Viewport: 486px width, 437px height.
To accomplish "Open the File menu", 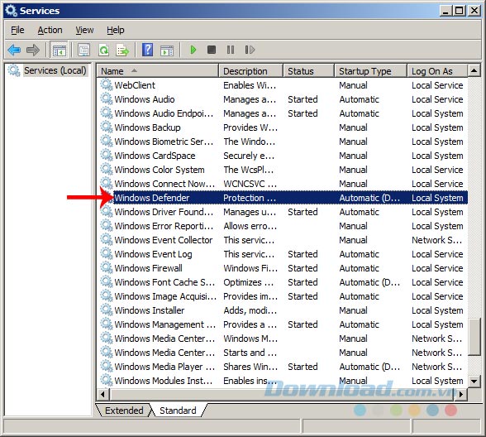I will (x=17, y=30).
